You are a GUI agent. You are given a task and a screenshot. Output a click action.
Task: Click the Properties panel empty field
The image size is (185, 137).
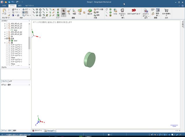[x=15, y=74]
